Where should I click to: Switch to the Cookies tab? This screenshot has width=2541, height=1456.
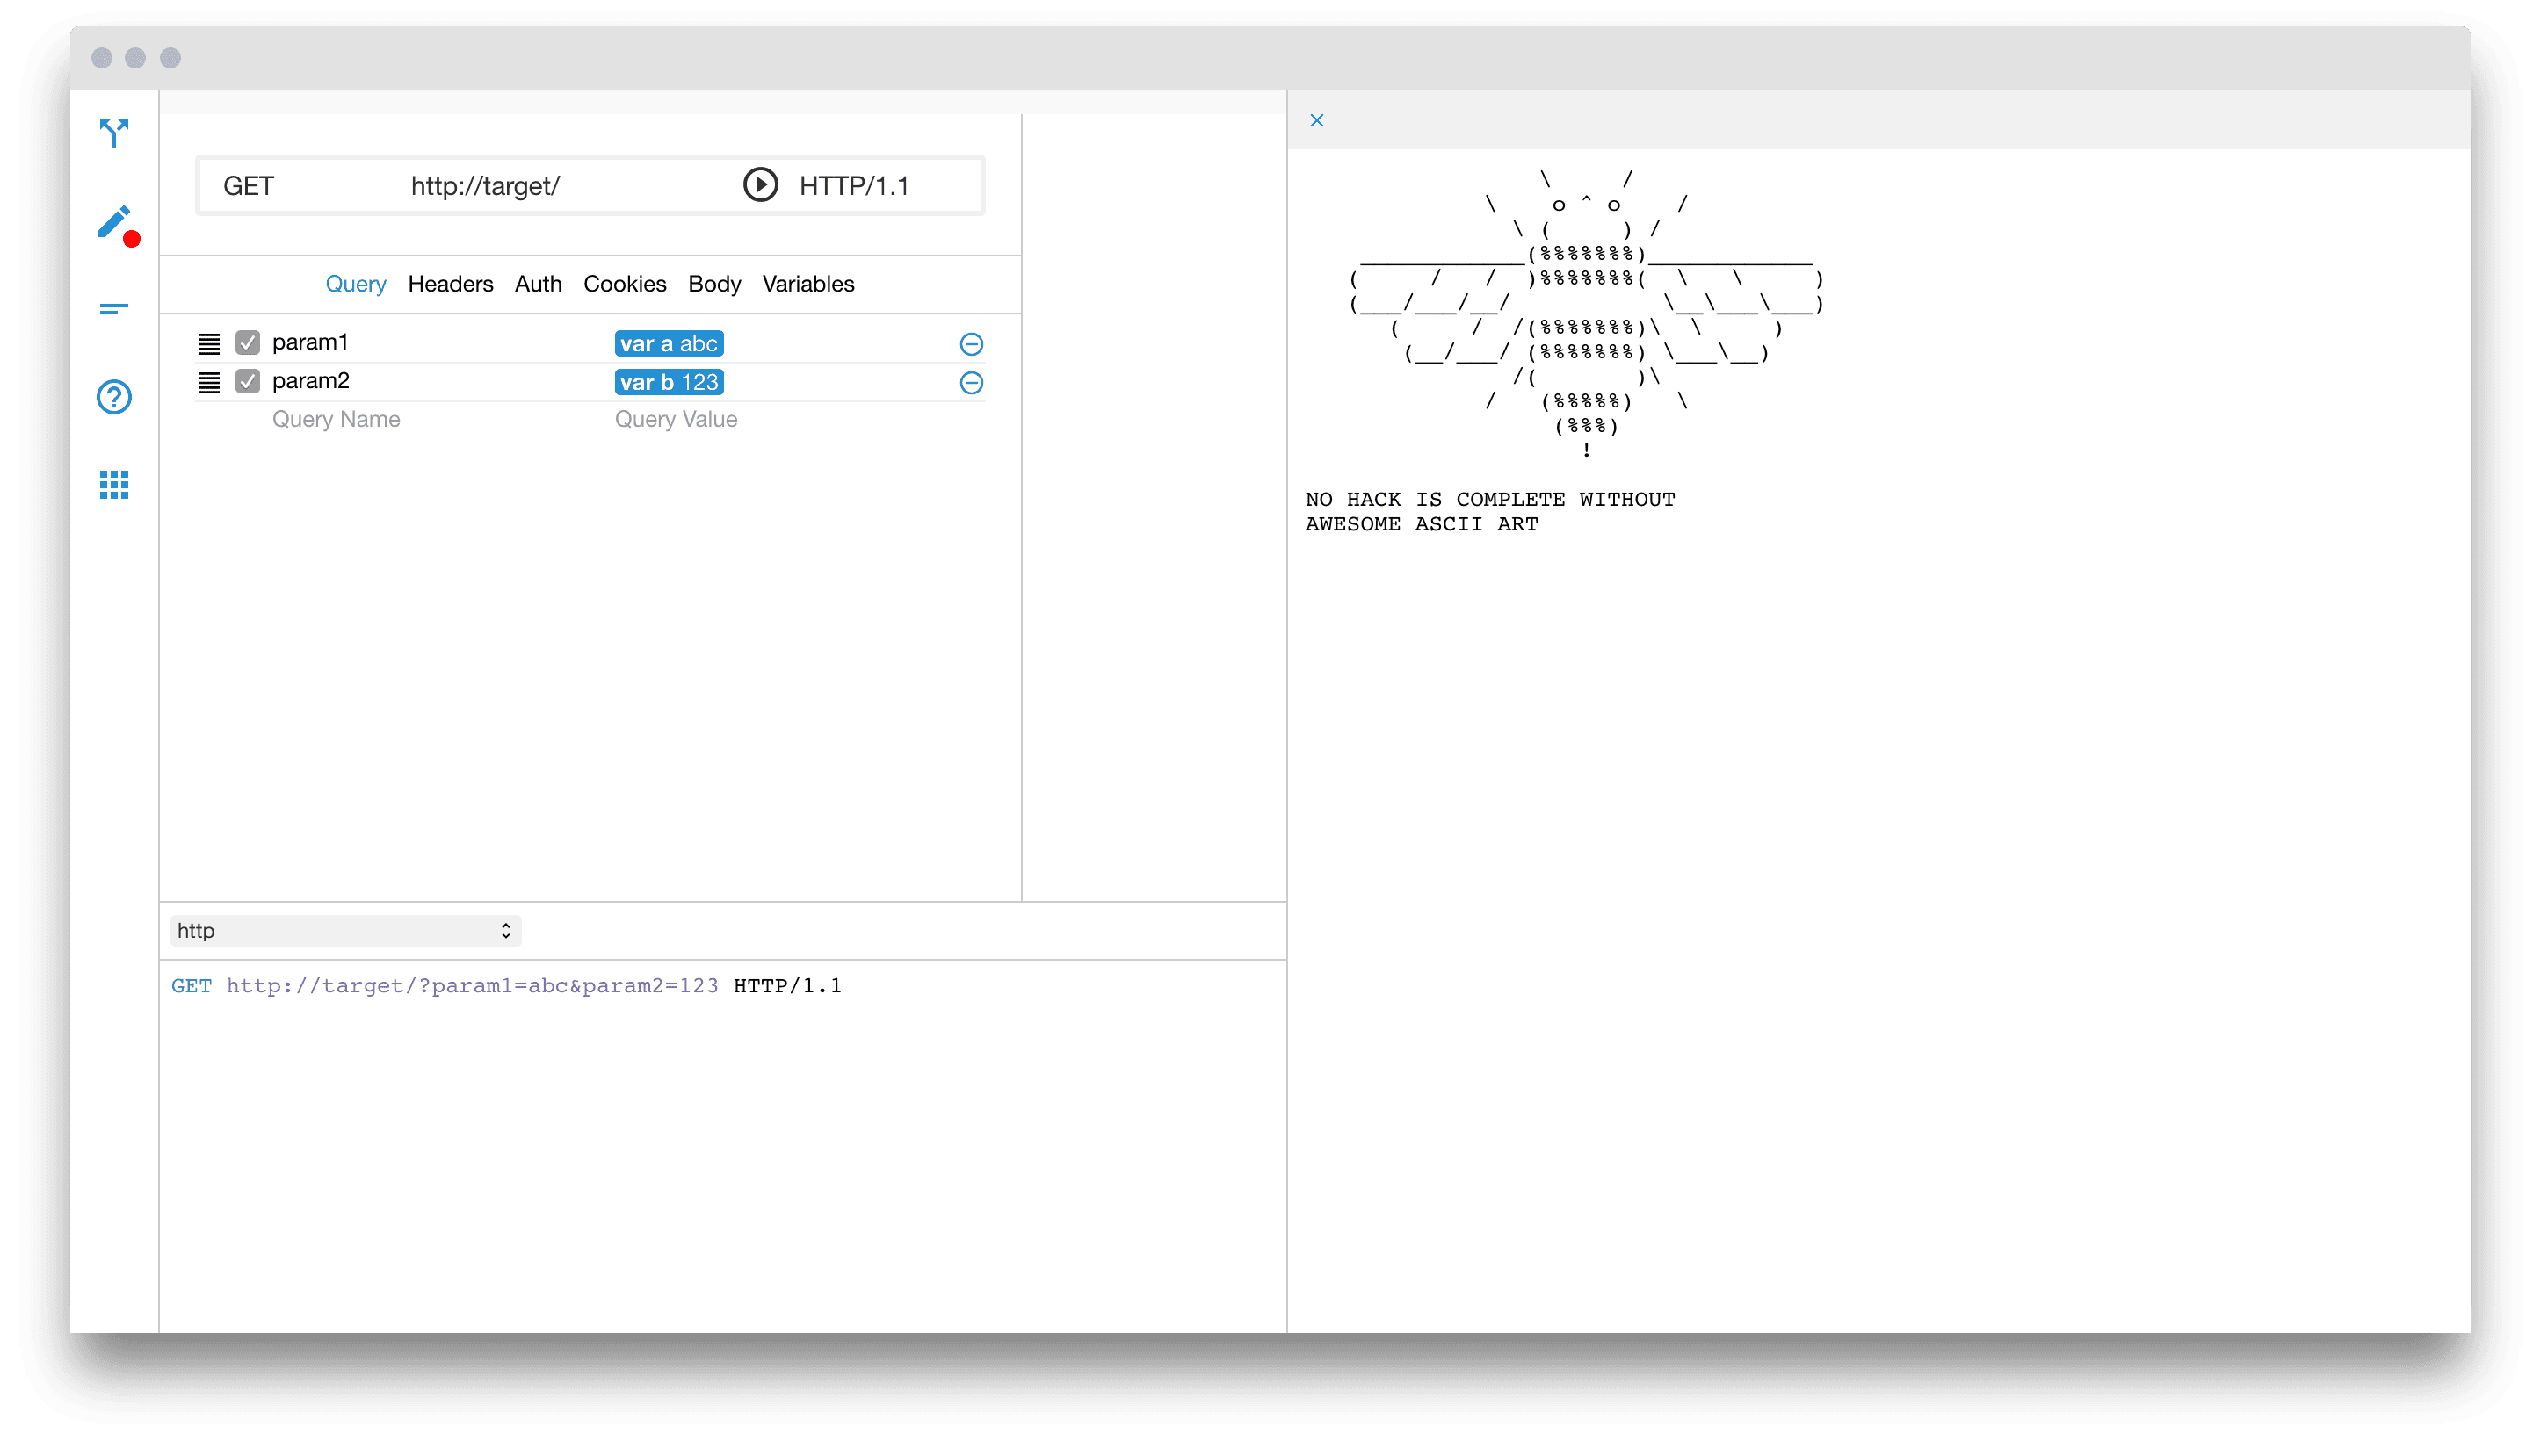pyautogui.click(x=624, y=284)
